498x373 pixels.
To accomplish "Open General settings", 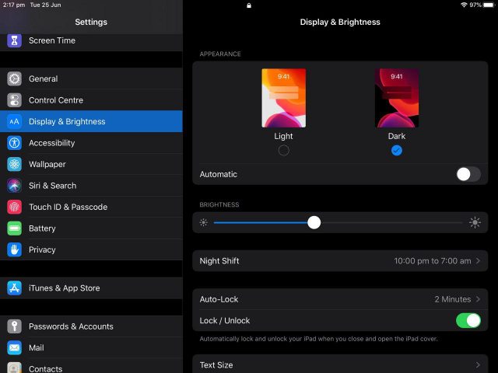I will [91, 78].
